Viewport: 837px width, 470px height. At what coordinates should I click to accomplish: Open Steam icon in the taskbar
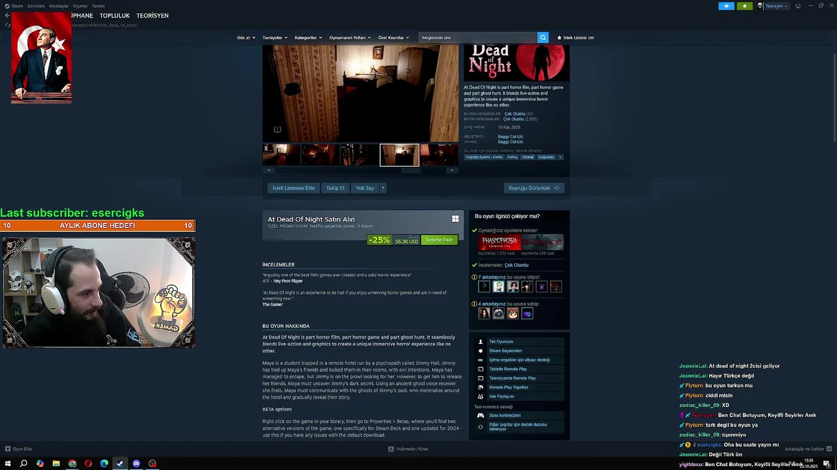(x=120, y=463)
